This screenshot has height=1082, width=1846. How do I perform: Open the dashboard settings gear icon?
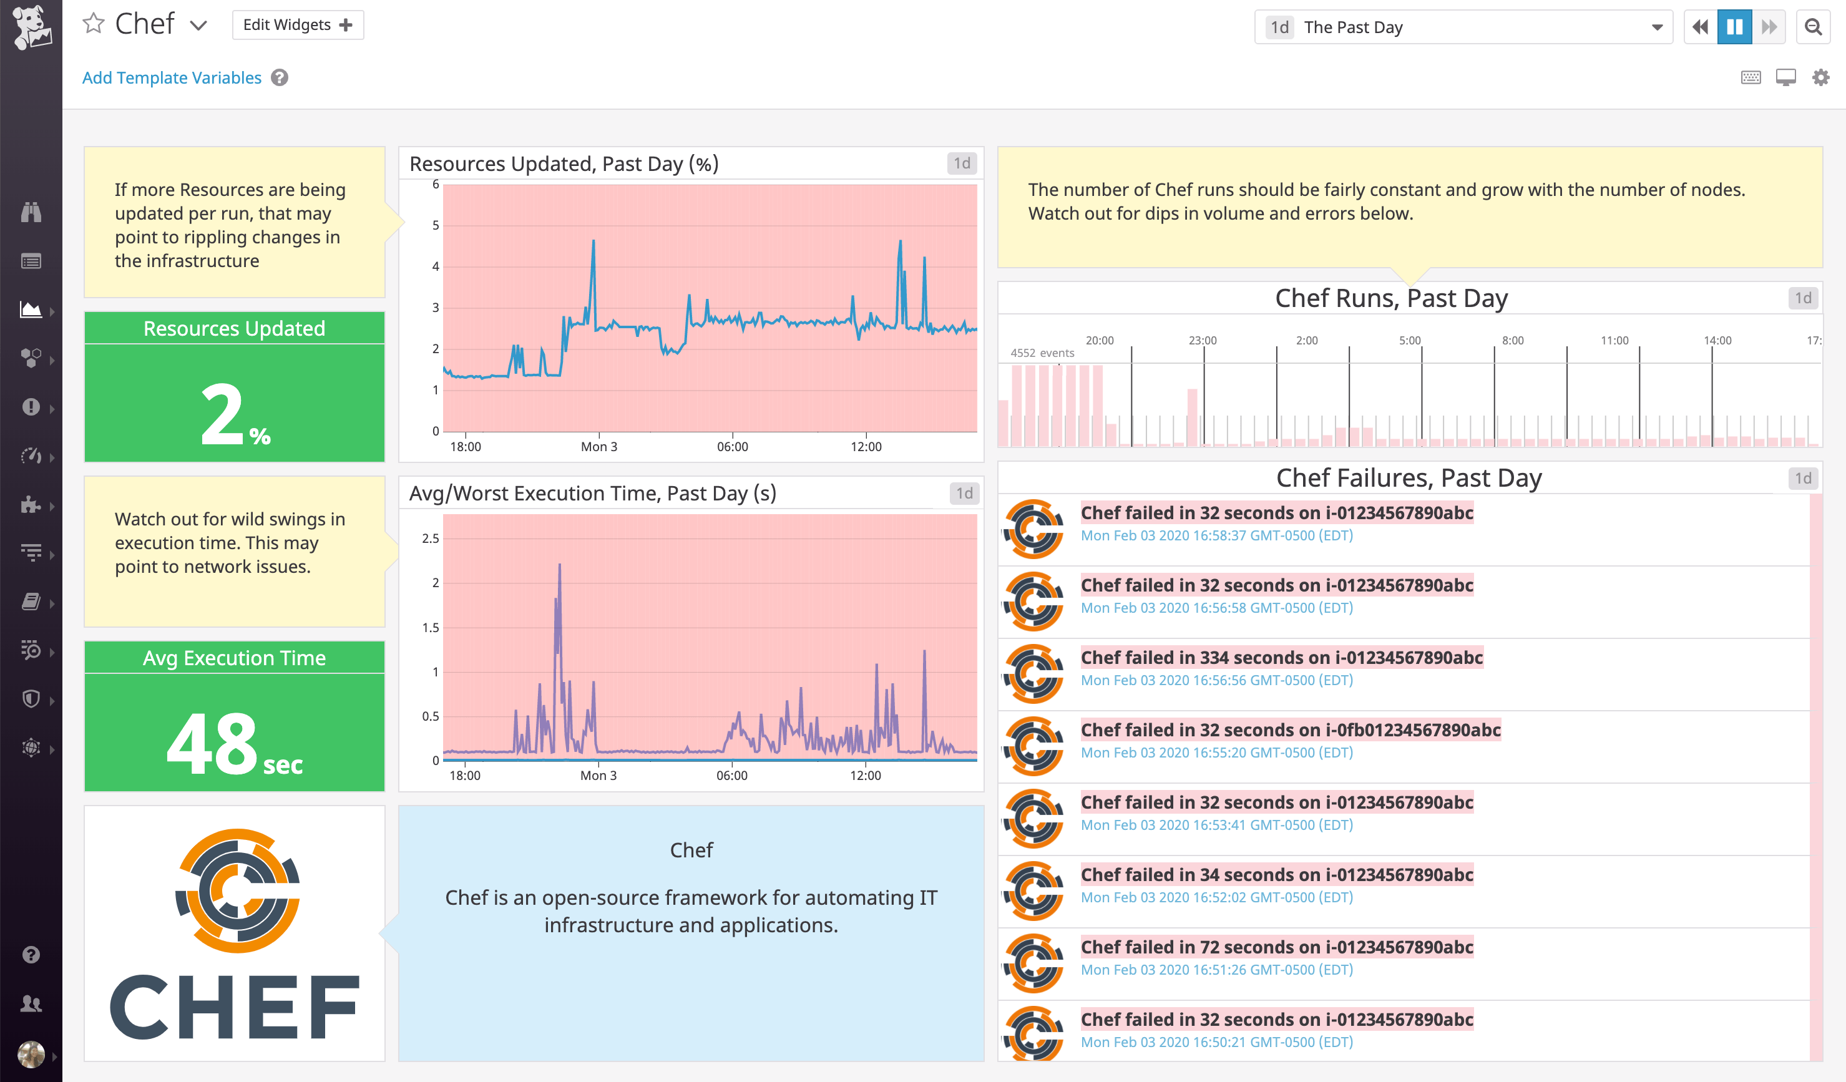(1820, 77)
